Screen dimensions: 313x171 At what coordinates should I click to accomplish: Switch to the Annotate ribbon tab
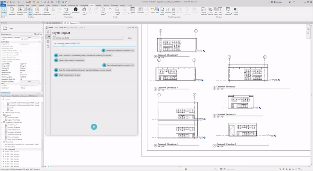[55, 5]
